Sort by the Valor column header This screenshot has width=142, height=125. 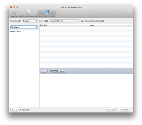(109, 25)
